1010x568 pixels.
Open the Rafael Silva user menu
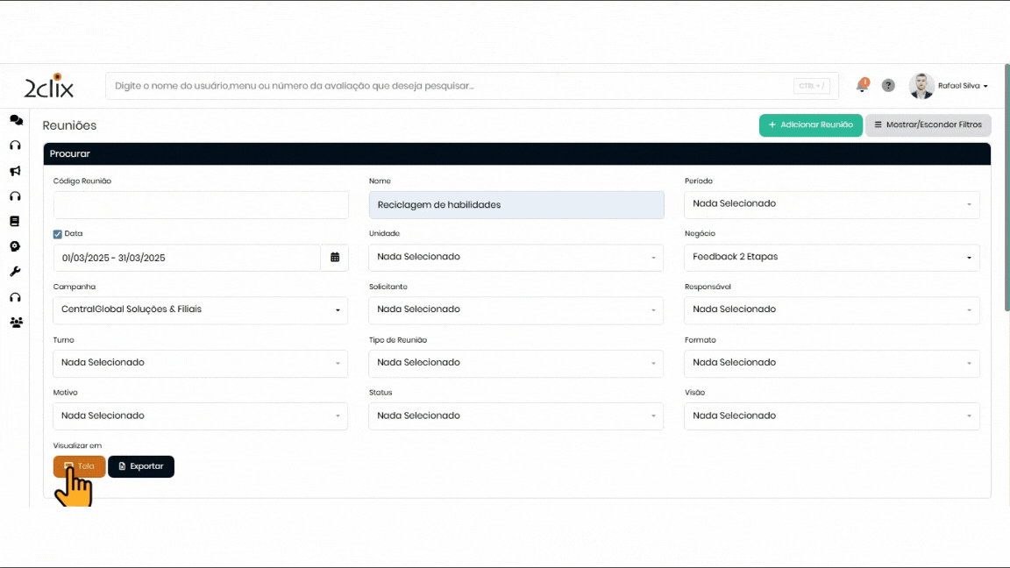[x=962, y=86]
